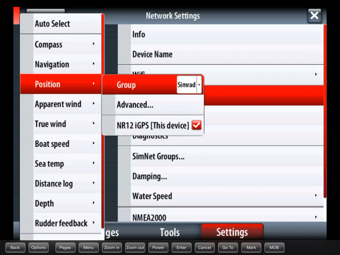Screen dimensions: 340x255
Task: Open Info in Network Settings
Action: (x=221, y=34)
